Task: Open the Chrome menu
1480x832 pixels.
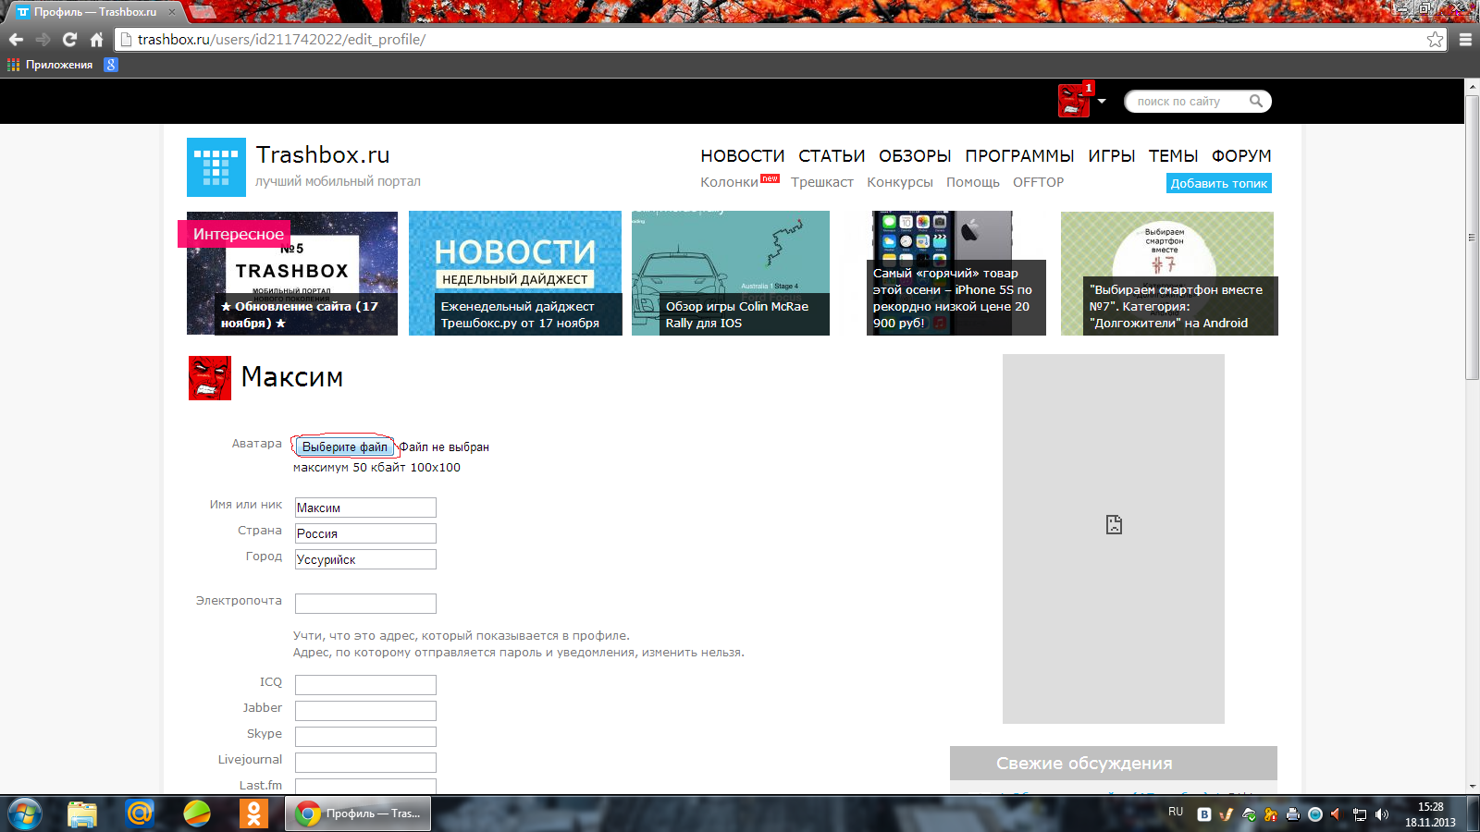Action: click(1465, 40)
